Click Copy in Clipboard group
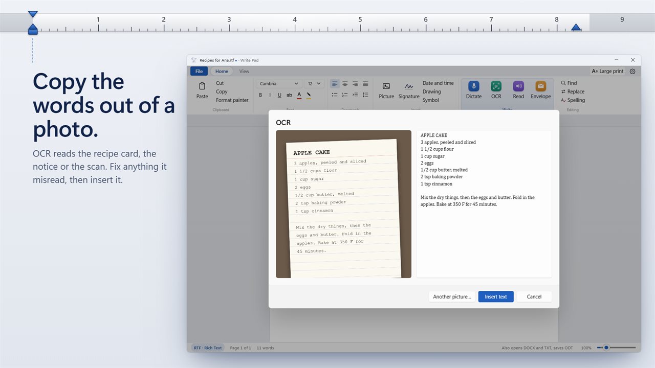 click(222, 91)
